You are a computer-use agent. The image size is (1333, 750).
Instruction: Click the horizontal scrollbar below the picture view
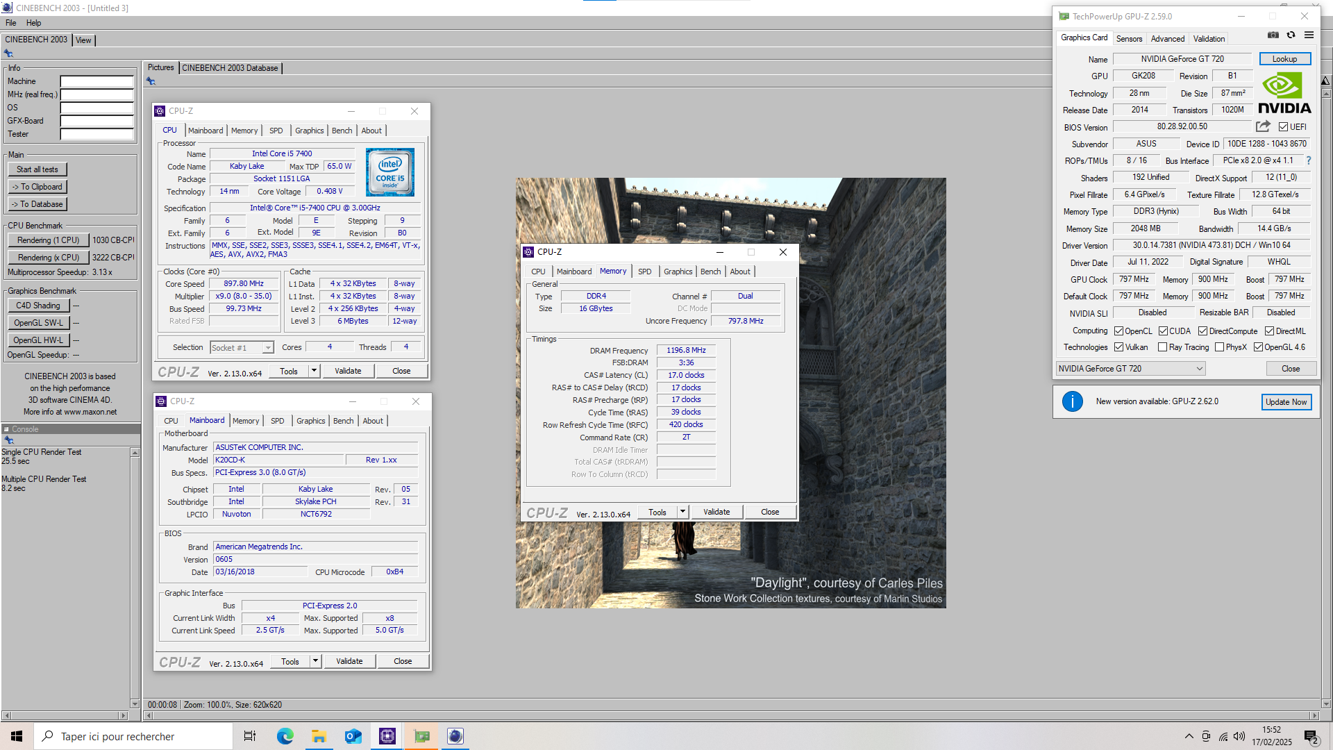tap(731, 715)
